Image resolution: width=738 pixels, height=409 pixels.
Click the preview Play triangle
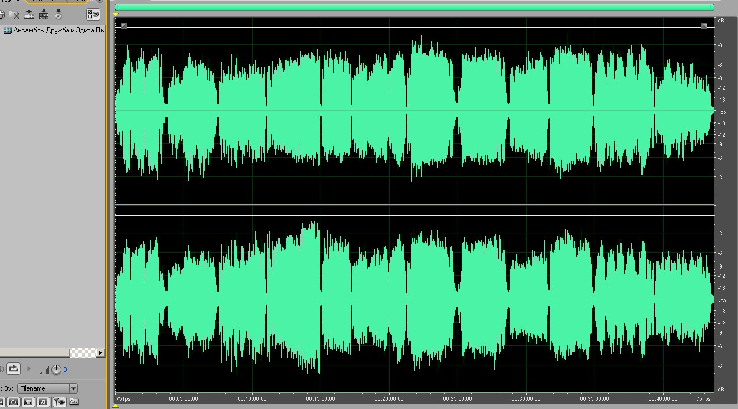[x=28, y=369]
